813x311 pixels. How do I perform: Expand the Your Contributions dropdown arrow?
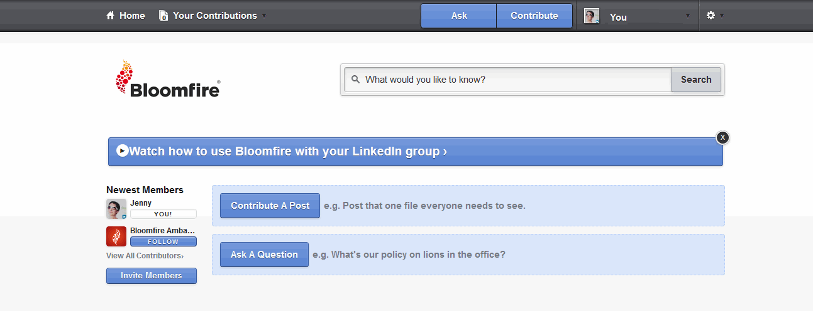264,16
